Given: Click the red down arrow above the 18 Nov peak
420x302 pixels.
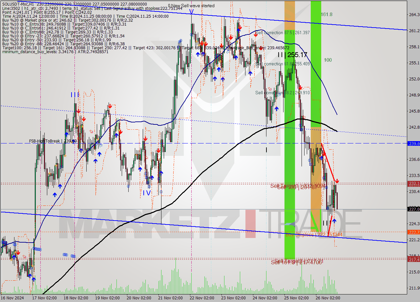Looking at the screenshot, I should point(78,111).
